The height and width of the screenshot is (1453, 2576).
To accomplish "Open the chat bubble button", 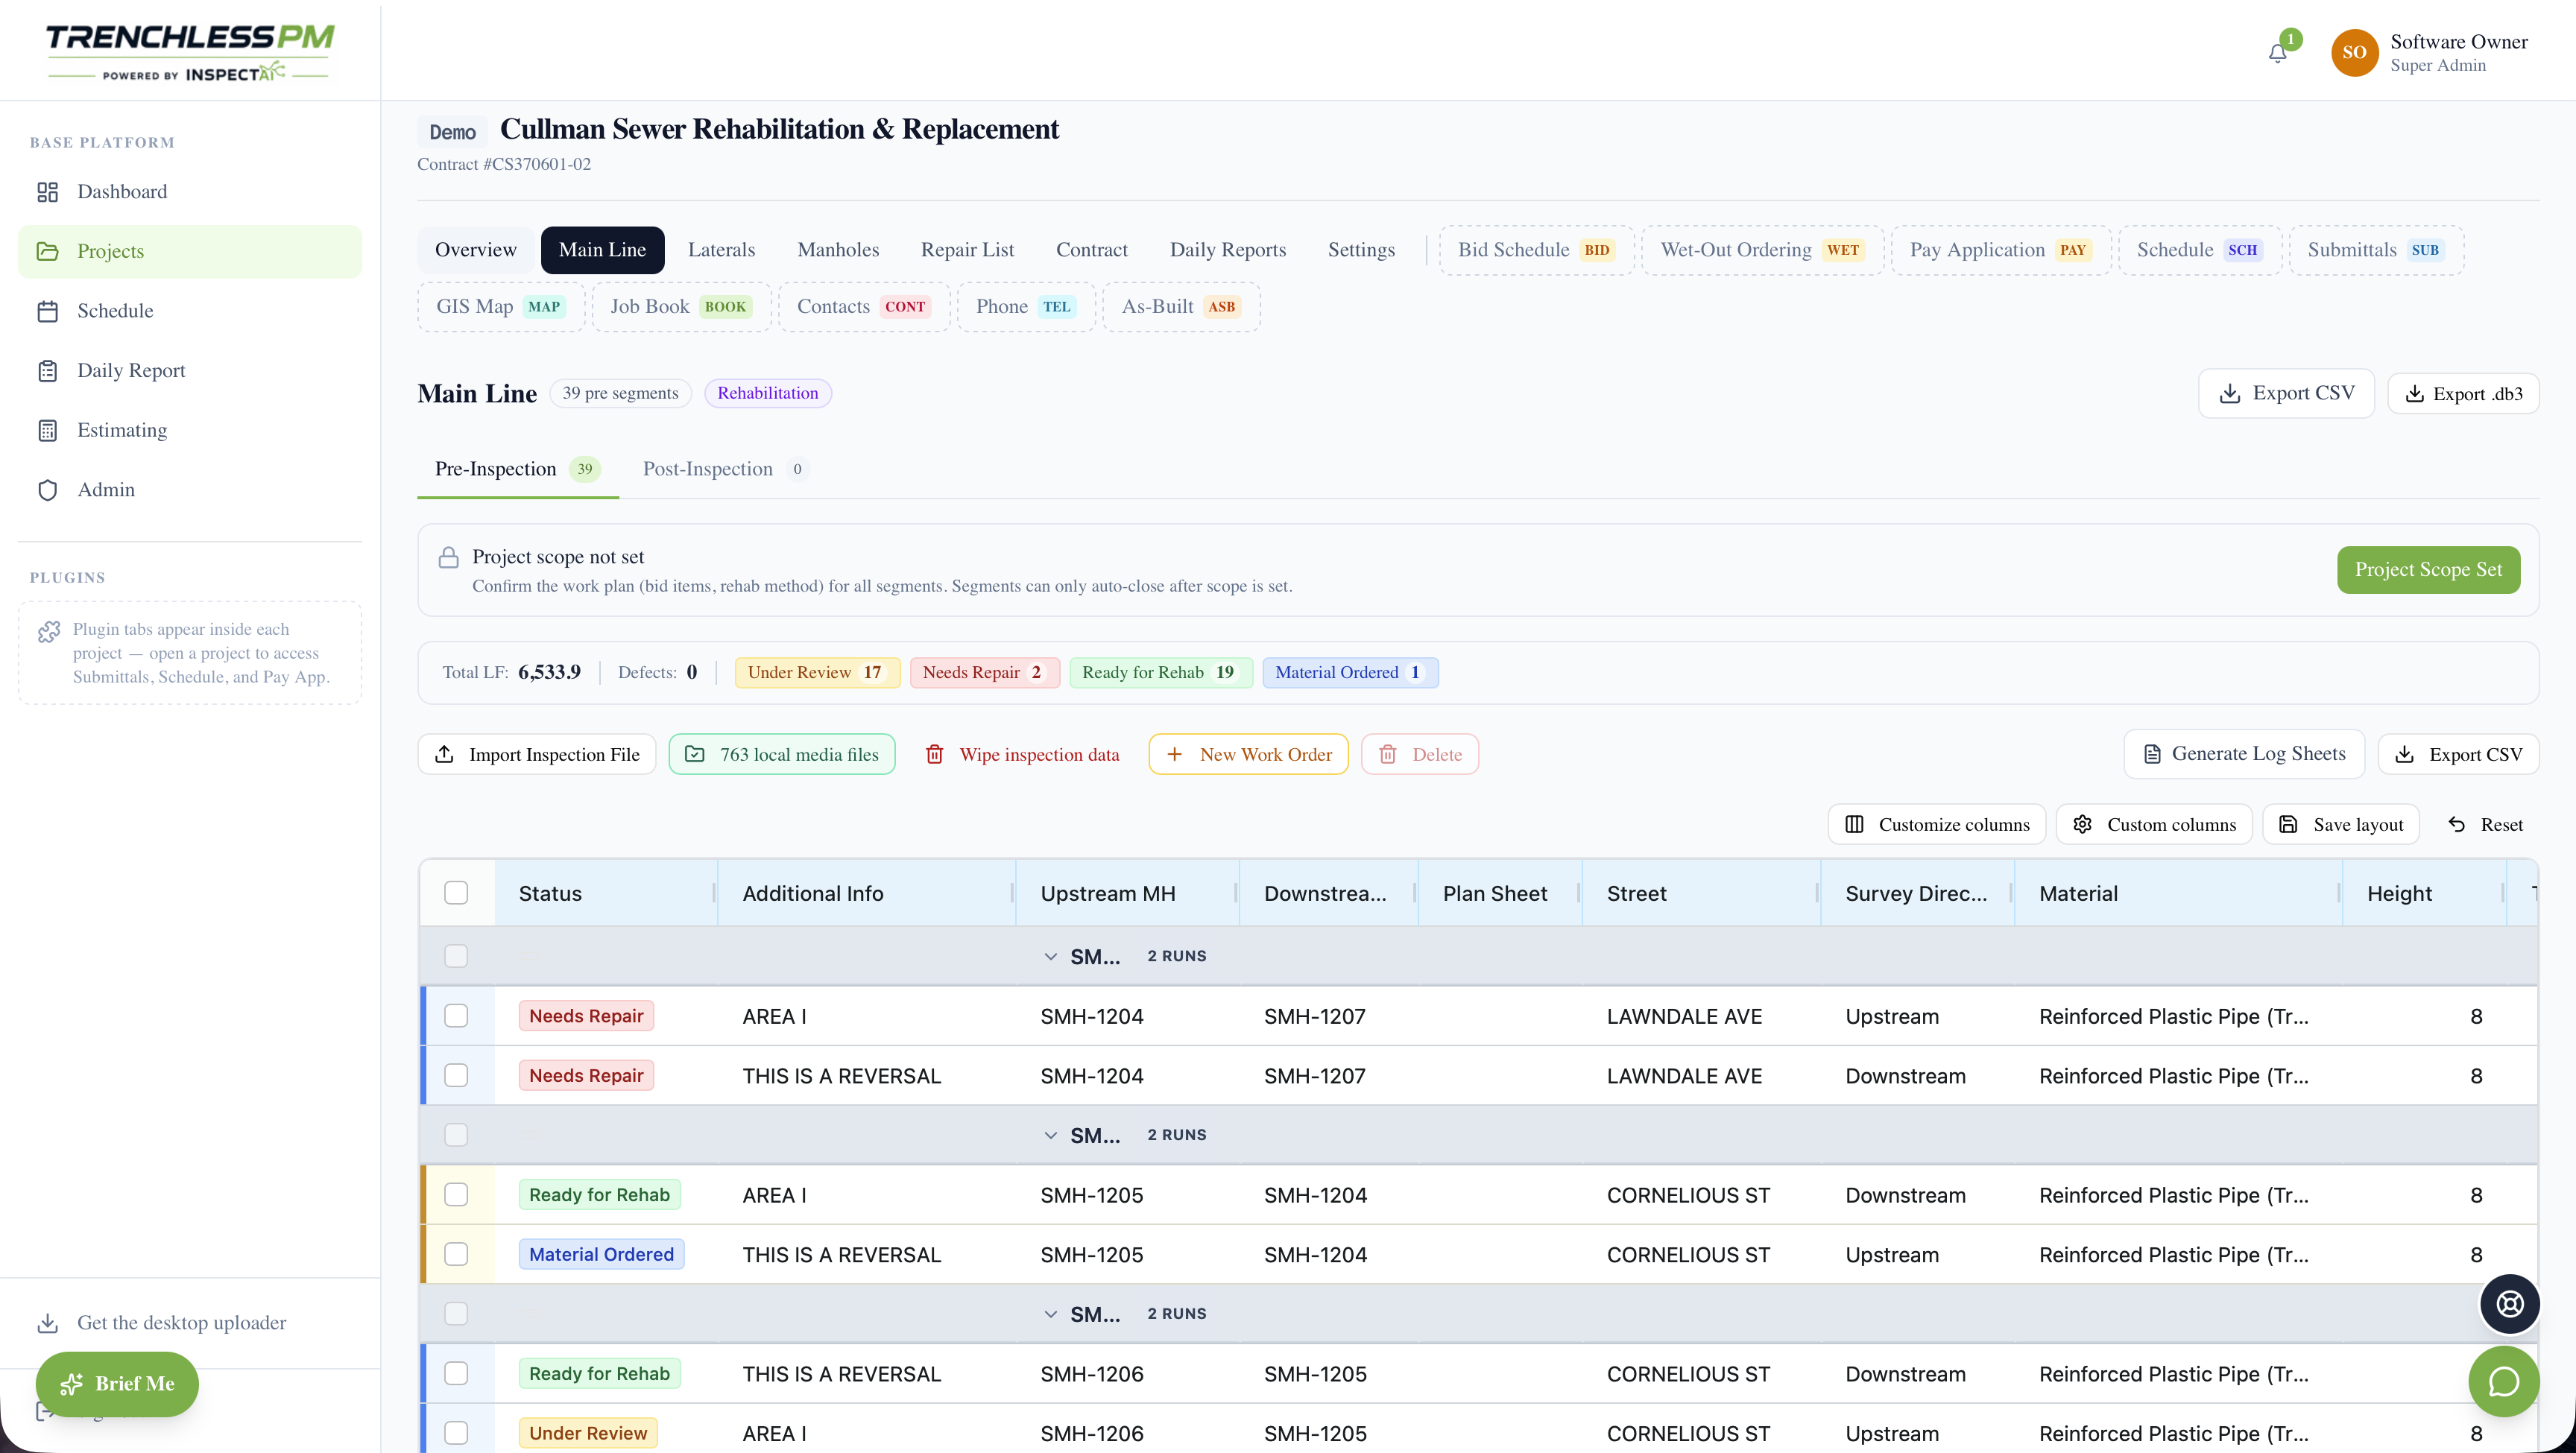I will (2503, 1382).
